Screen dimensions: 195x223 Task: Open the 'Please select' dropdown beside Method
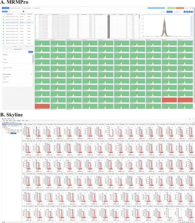coord(16,11)
